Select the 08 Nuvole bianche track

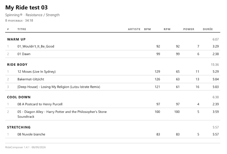click(113, 134)
